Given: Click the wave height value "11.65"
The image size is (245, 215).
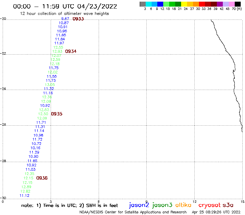Looking at the screenshot, I should [x=61, y=35].
